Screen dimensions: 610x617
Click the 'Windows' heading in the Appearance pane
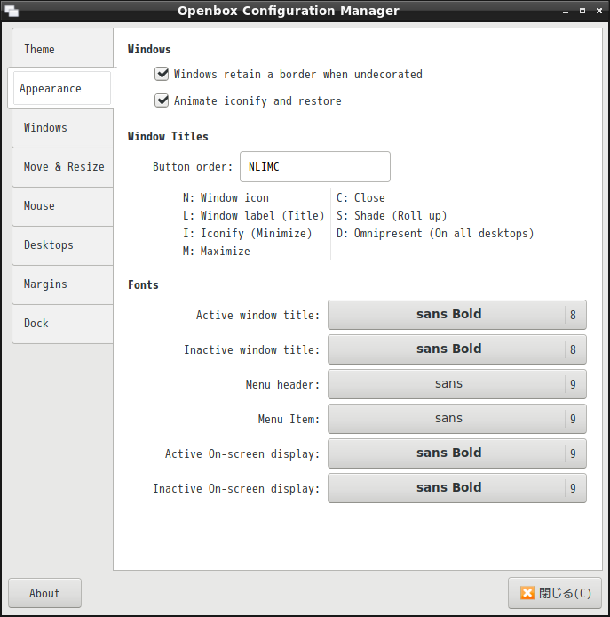pos(149,49)
